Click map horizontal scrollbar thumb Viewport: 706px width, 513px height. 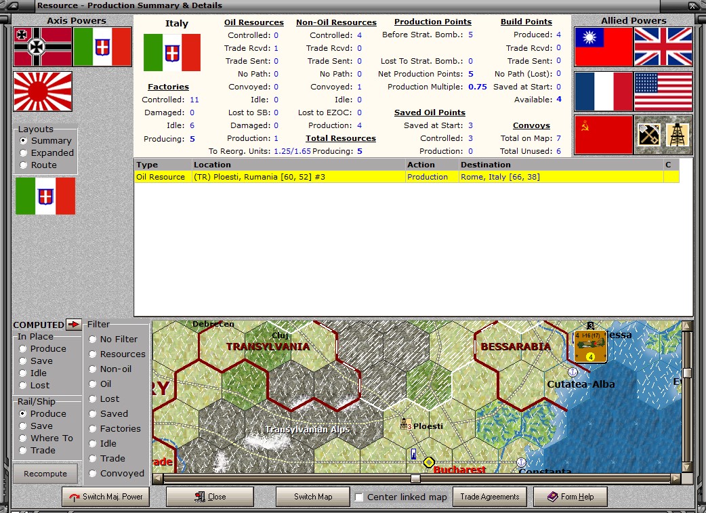pyautogui.click(x=415, y=478)
